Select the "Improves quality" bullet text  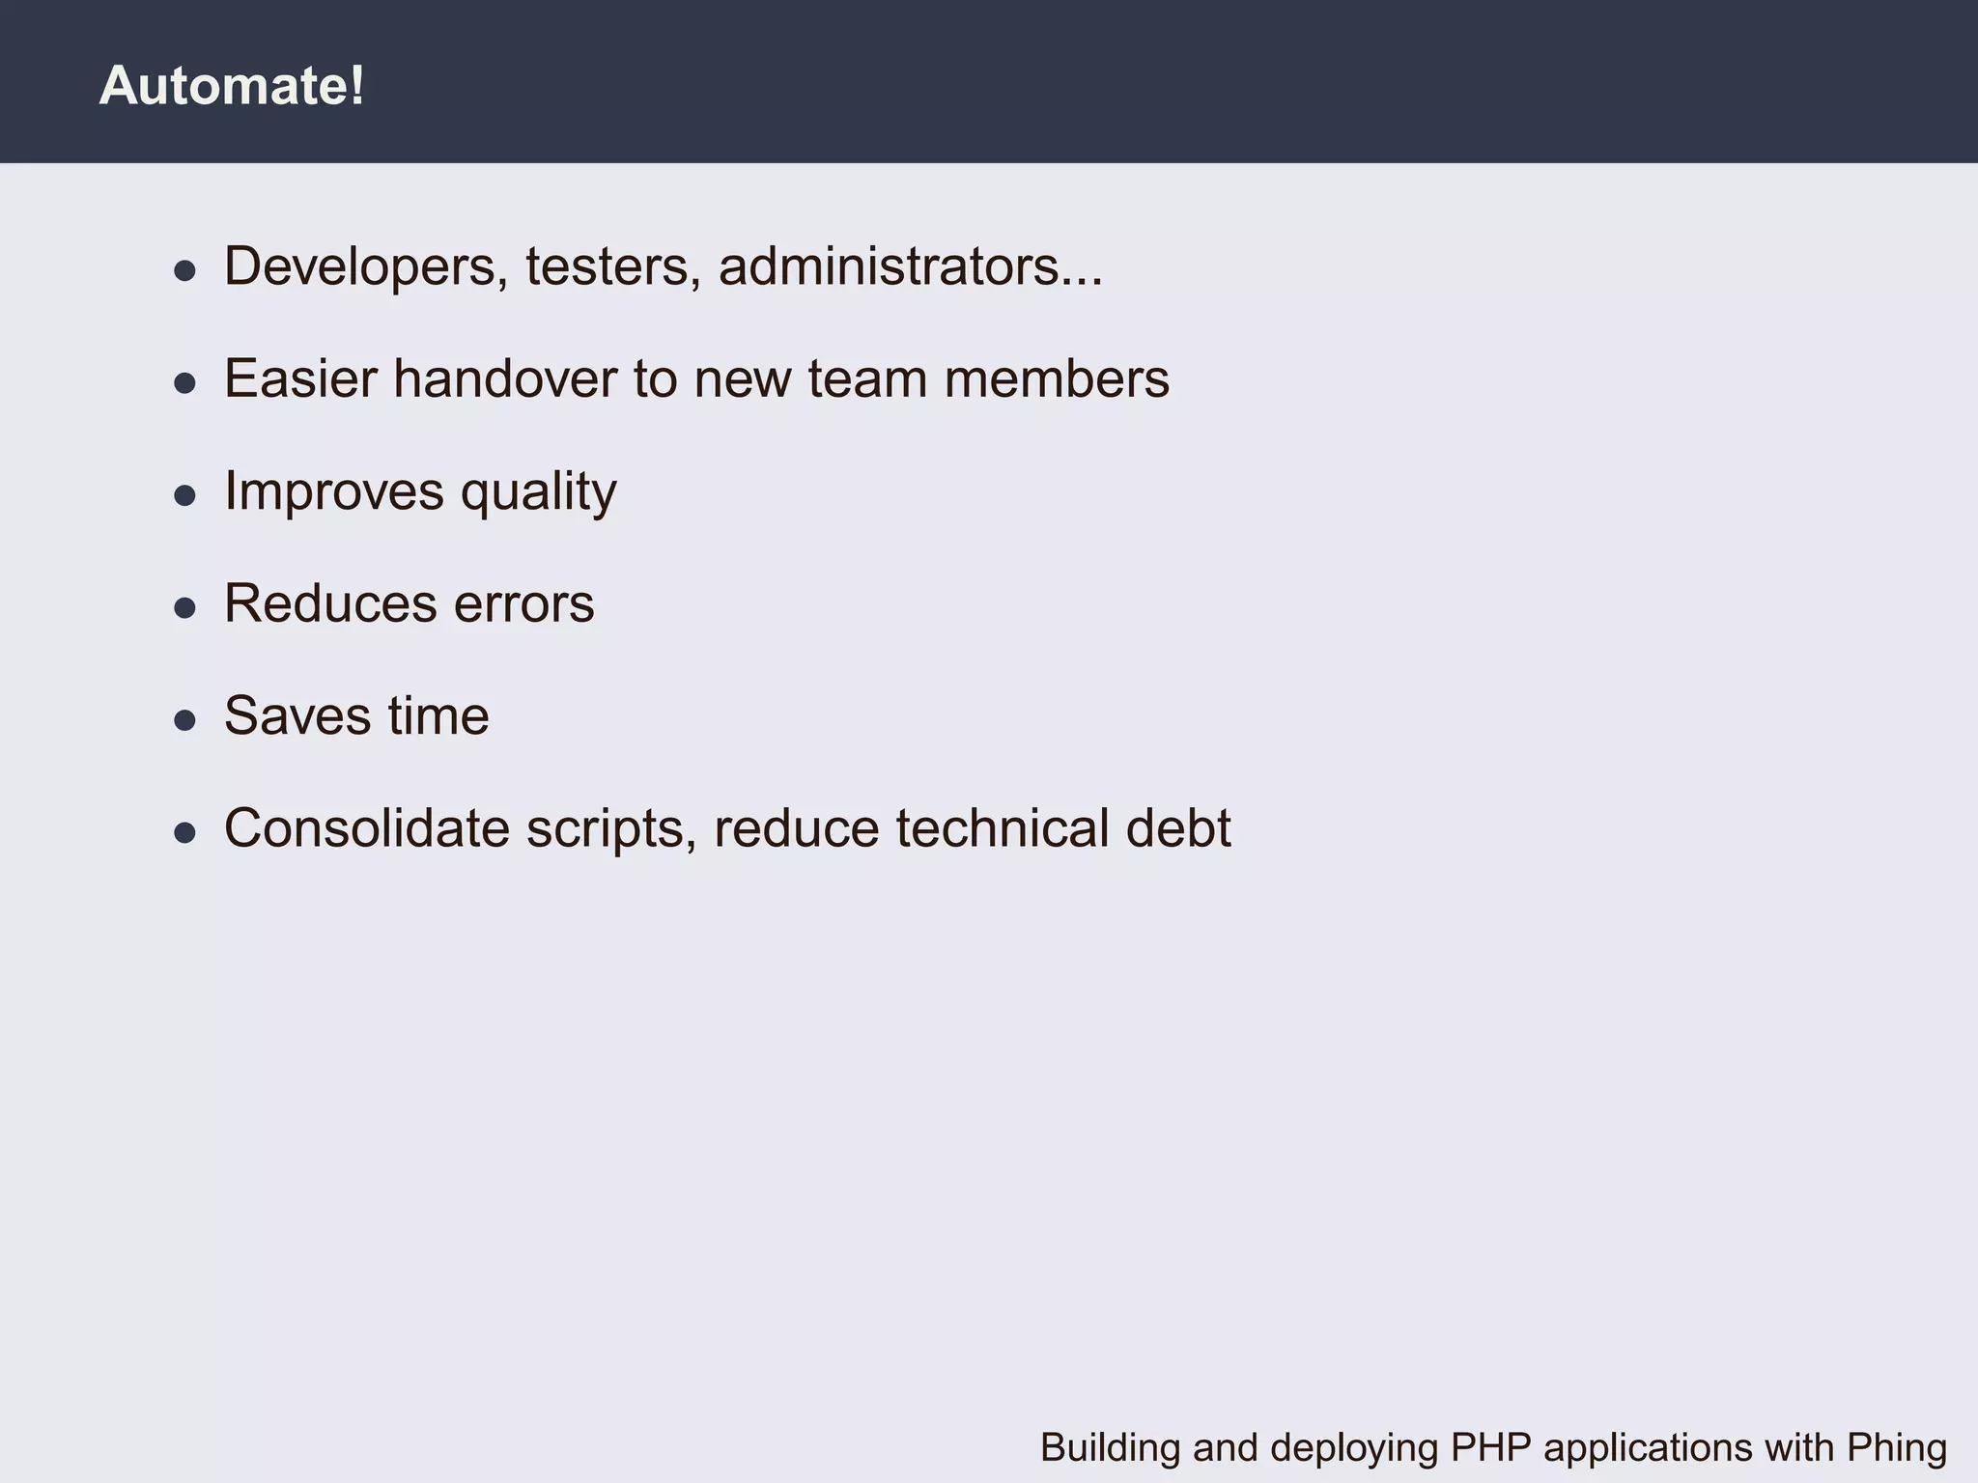coord(420,491)
